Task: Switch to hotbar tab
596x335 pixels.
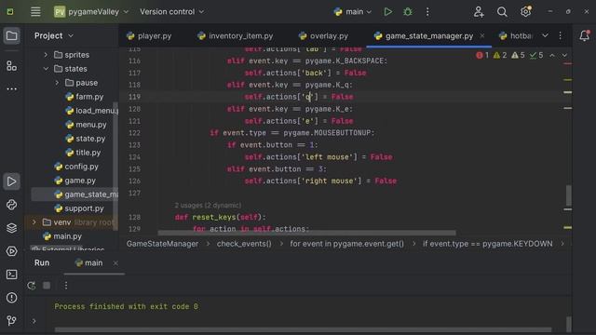Action: [x=516, y=35]
